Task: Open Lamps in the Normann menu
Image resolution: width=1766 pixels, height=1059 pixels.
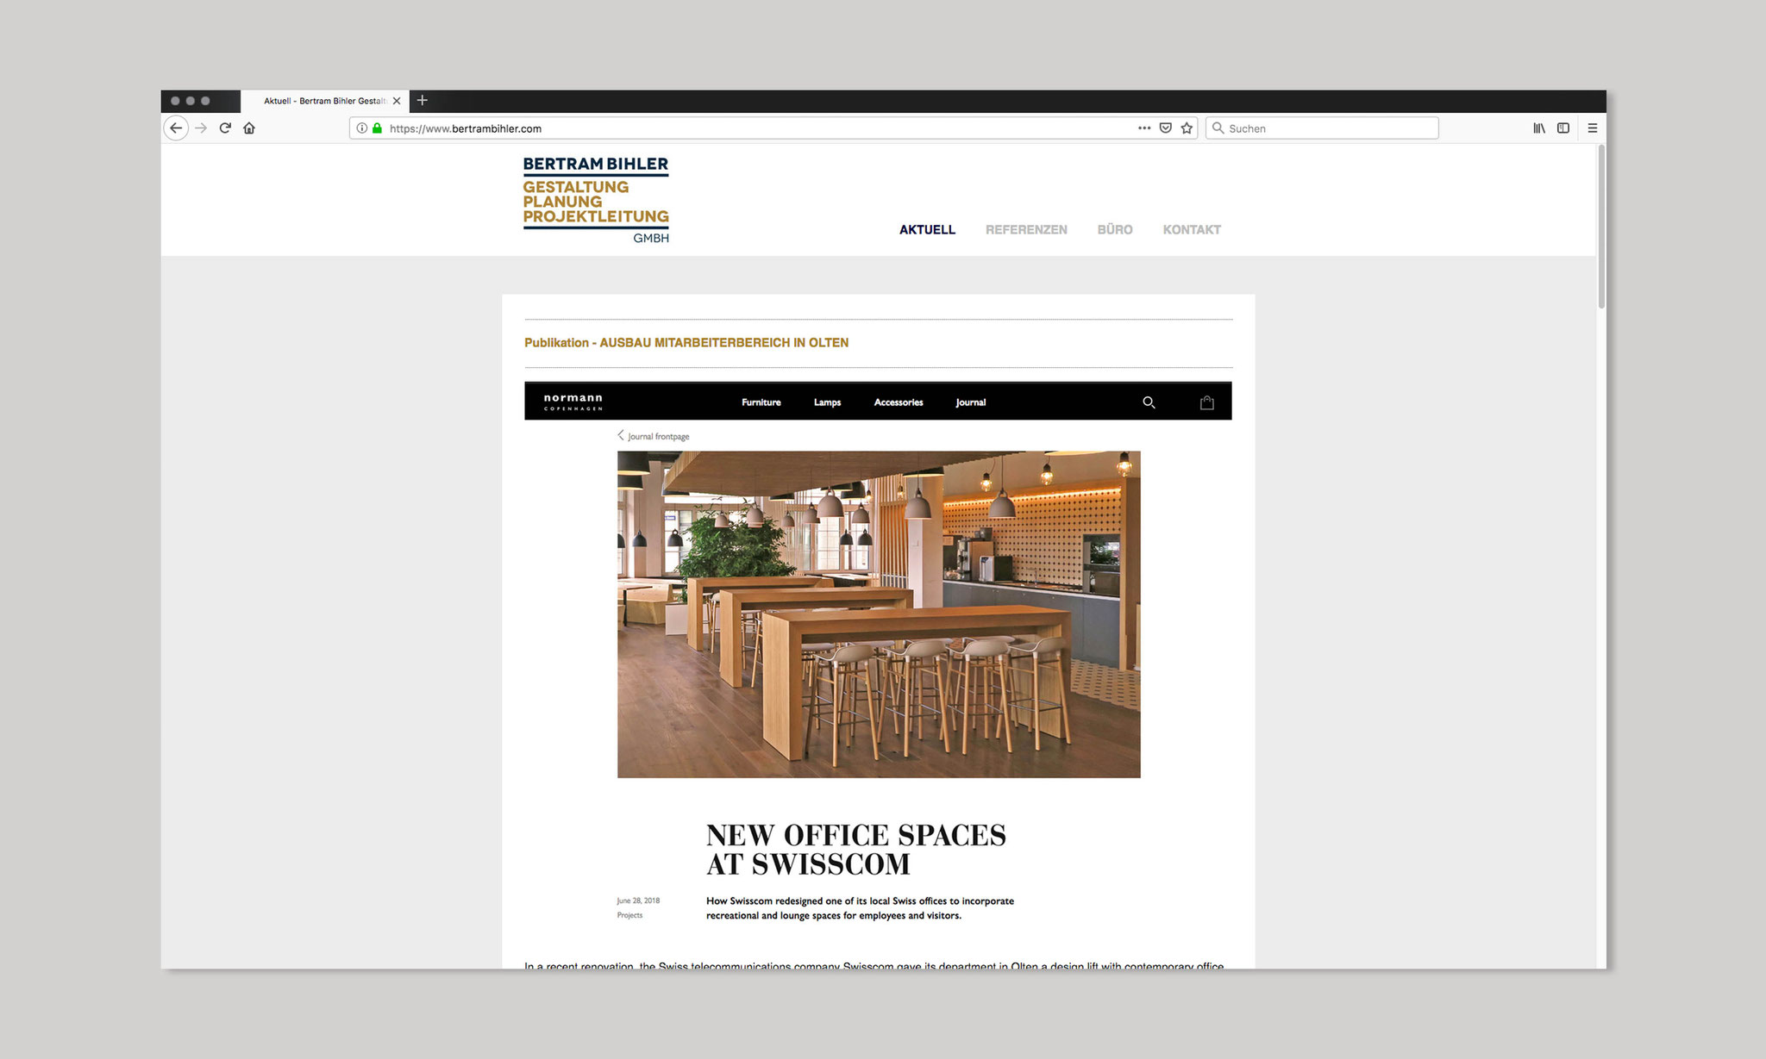Action: coord(827,402)
